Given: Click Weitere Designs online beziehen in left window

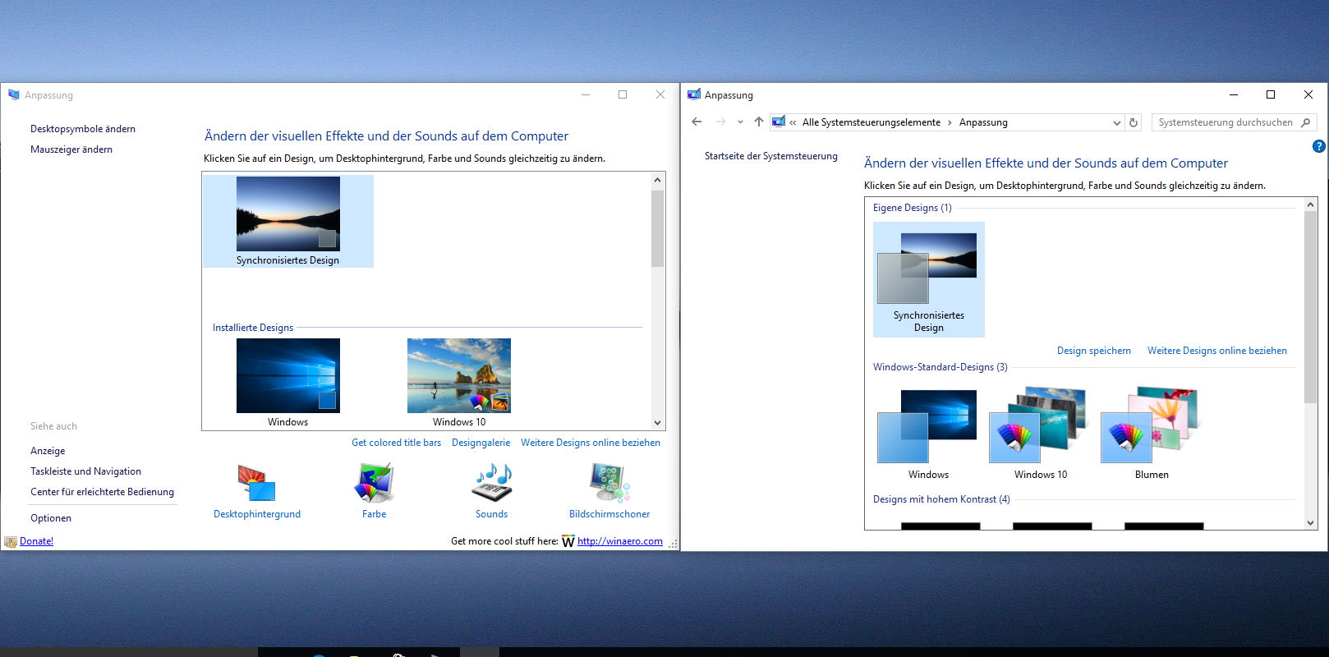Looking at the screenshot, I should pyautogui.click(x=591, y=443).
